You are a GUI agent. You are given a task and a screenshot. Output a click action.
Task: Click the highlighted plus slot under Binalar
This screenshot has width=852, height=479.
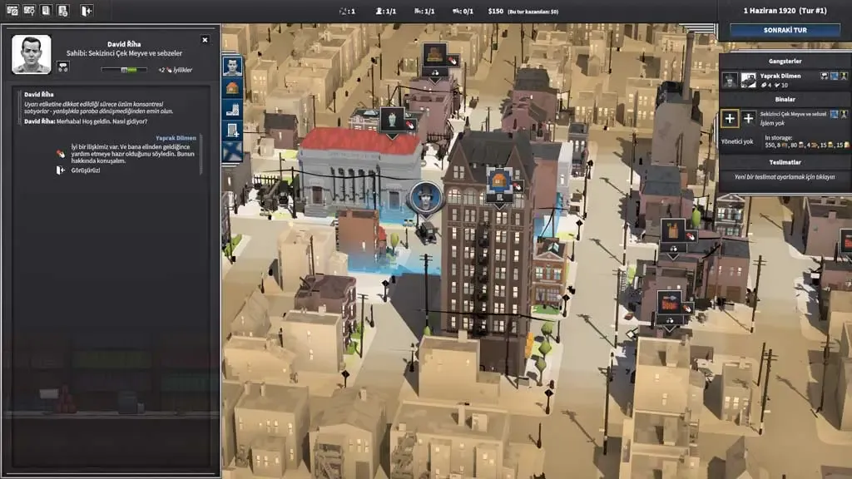click(730, 118)
